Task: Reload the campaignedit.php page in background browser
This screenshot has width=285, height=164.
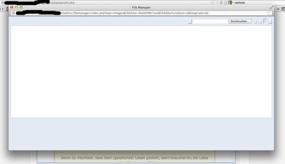Action: [221, 3]
